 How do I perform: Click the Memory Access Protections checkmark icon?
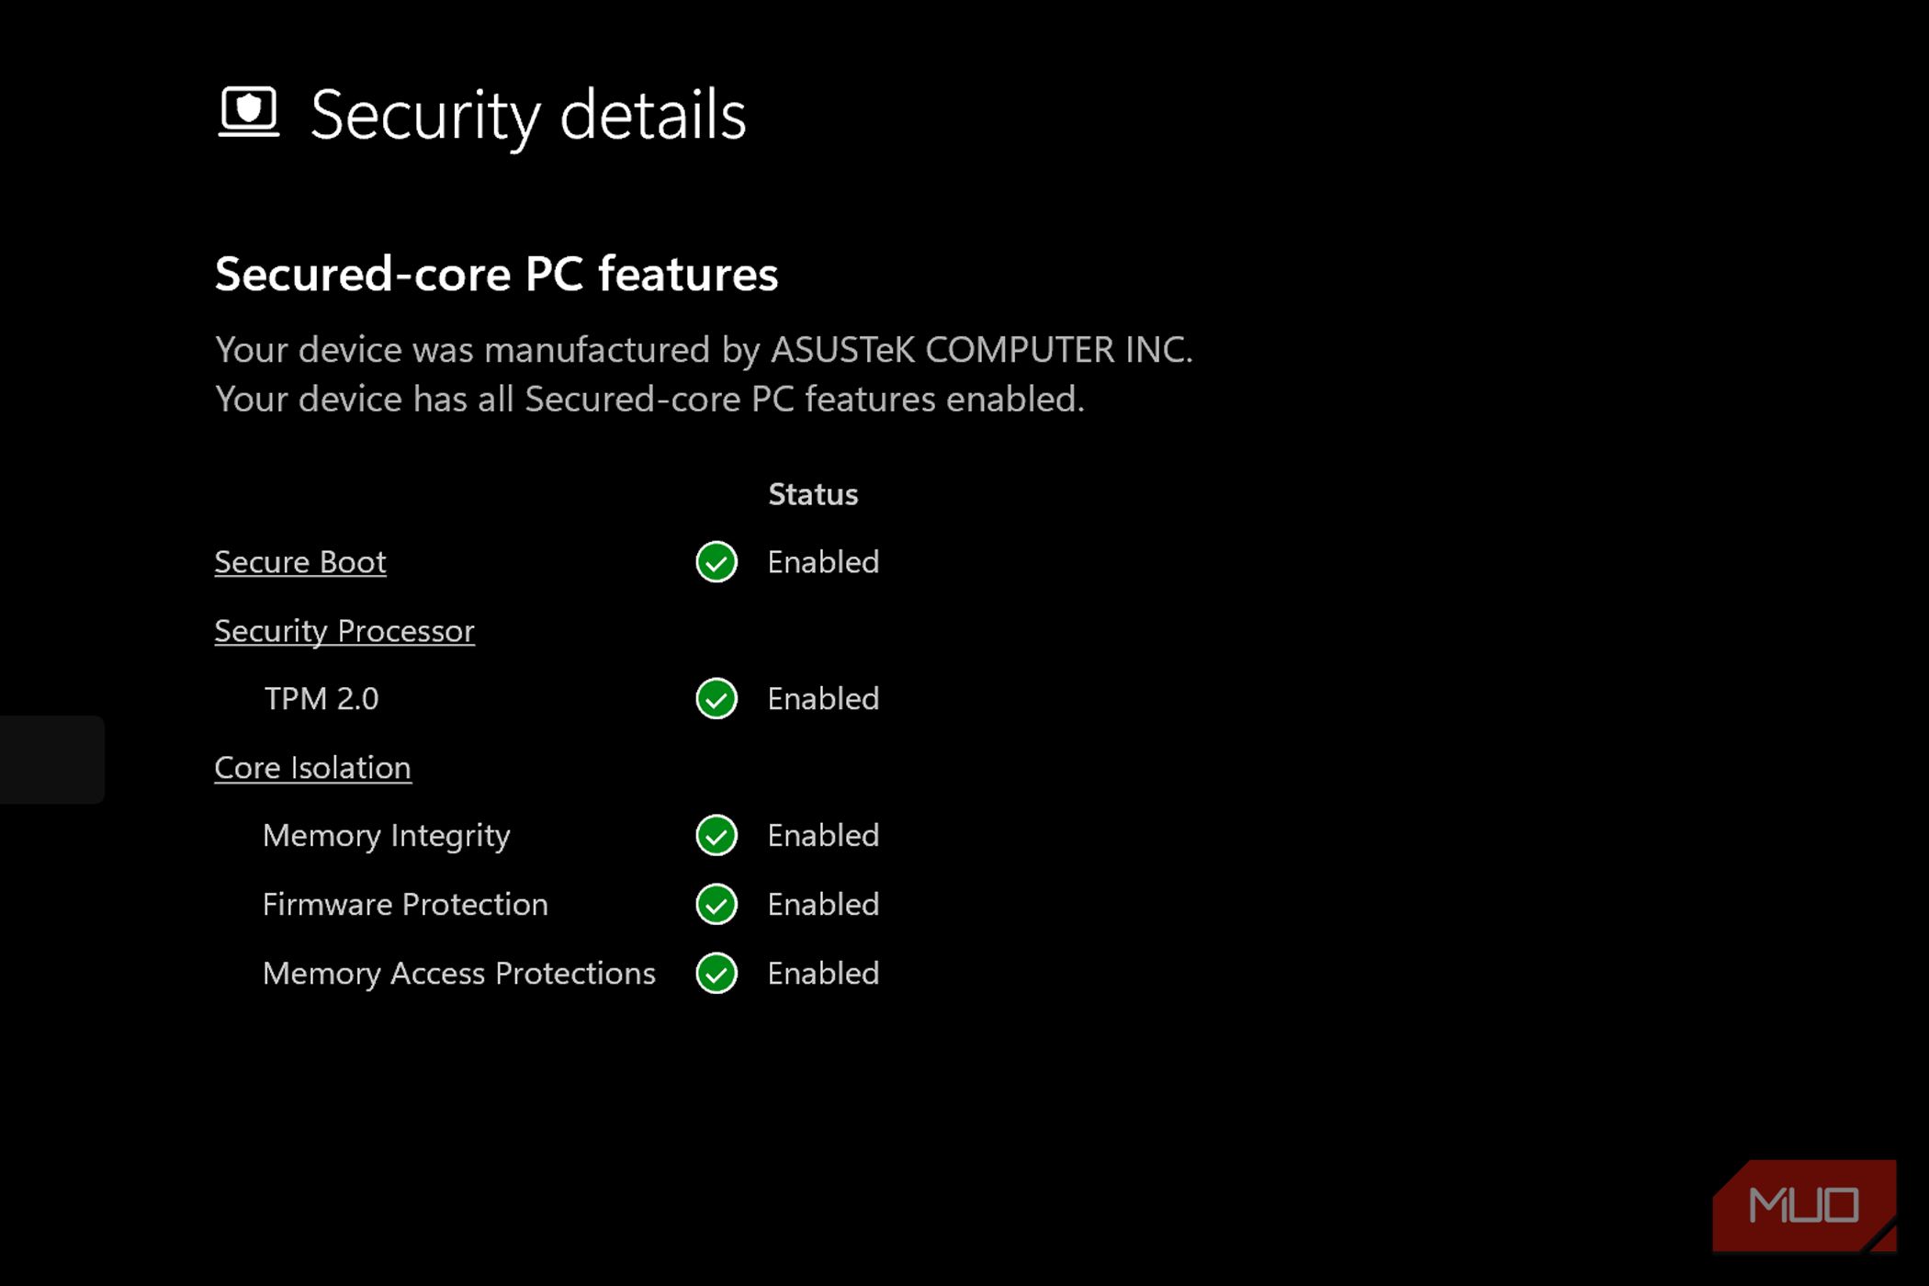[x=716, y=974]
